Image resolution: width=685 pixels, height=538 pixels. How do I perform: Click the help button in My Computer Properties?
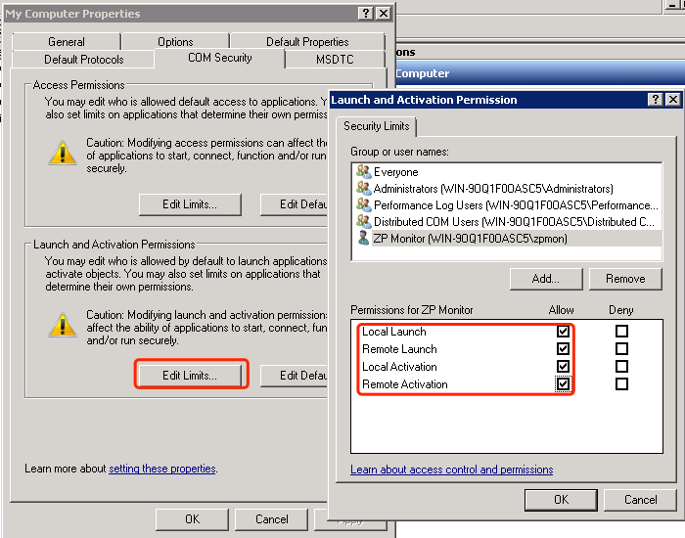click(365, 14)
